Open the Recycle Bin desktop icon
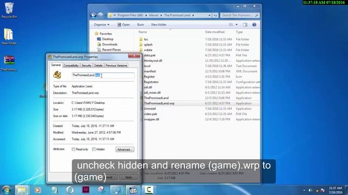The width and height of the screenshot is (348, 195). tap(9, 10)
